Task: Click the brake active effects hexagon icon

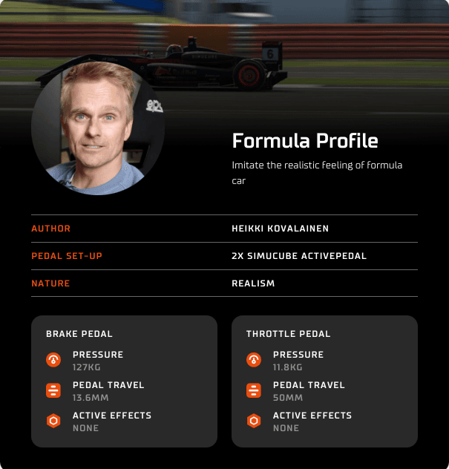Action: (x=53, y=421)
